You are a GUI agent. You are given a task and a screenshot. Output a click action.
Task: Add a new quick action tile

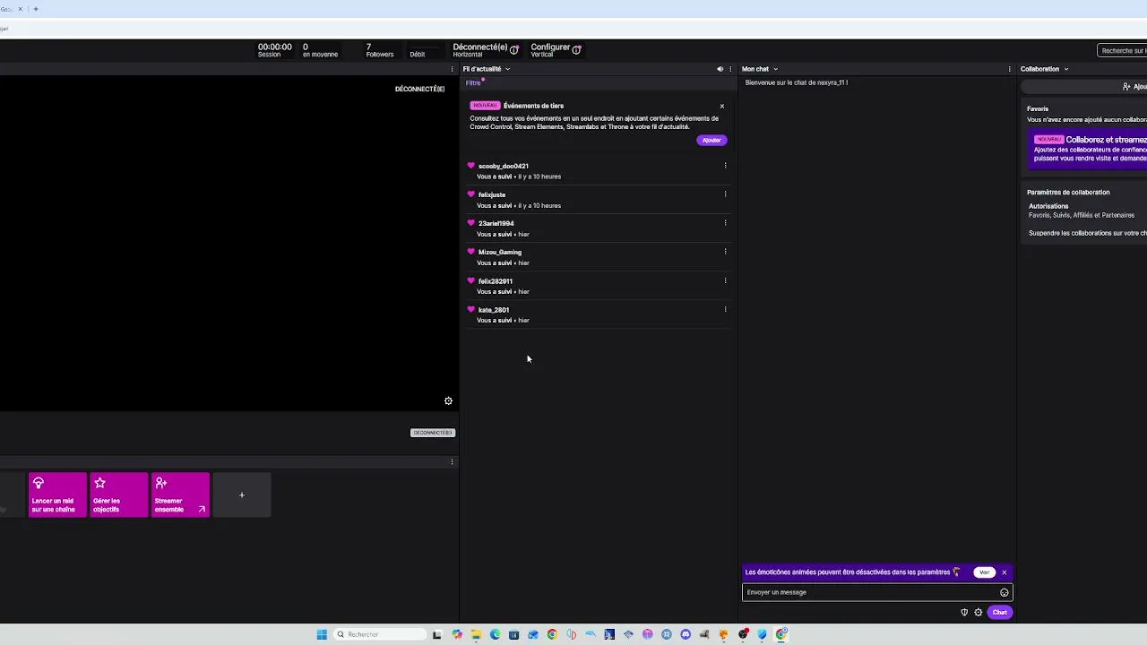point(241,495)
